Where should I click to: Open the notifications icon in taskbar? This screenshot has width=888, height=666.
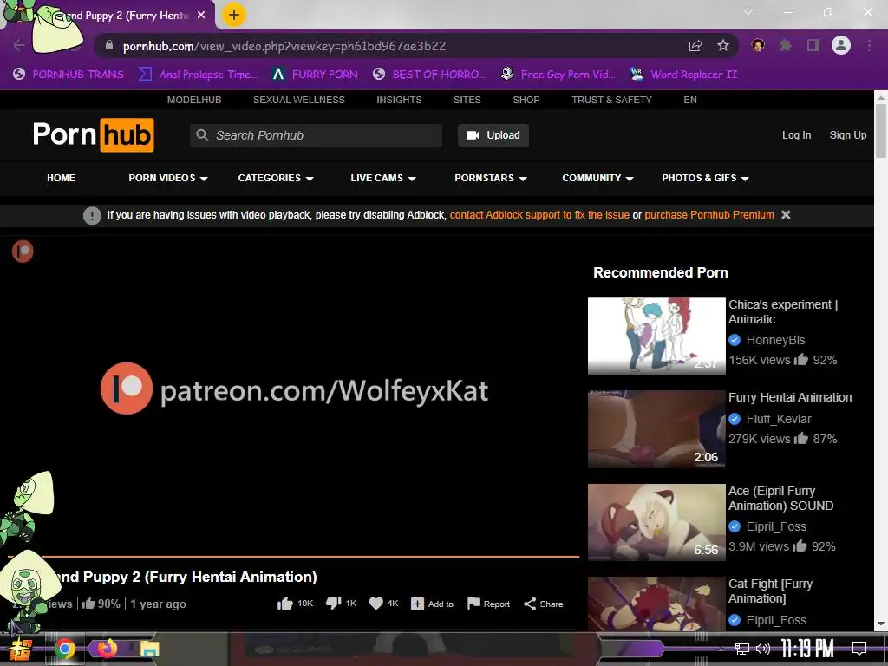click(859, 649)
